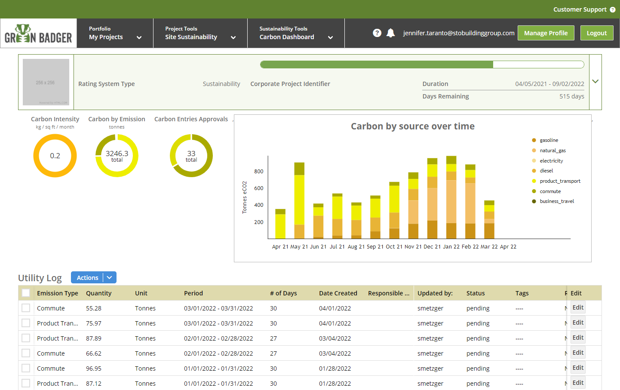
Task: Click the May 21 bar in chart
Action: 299,200
